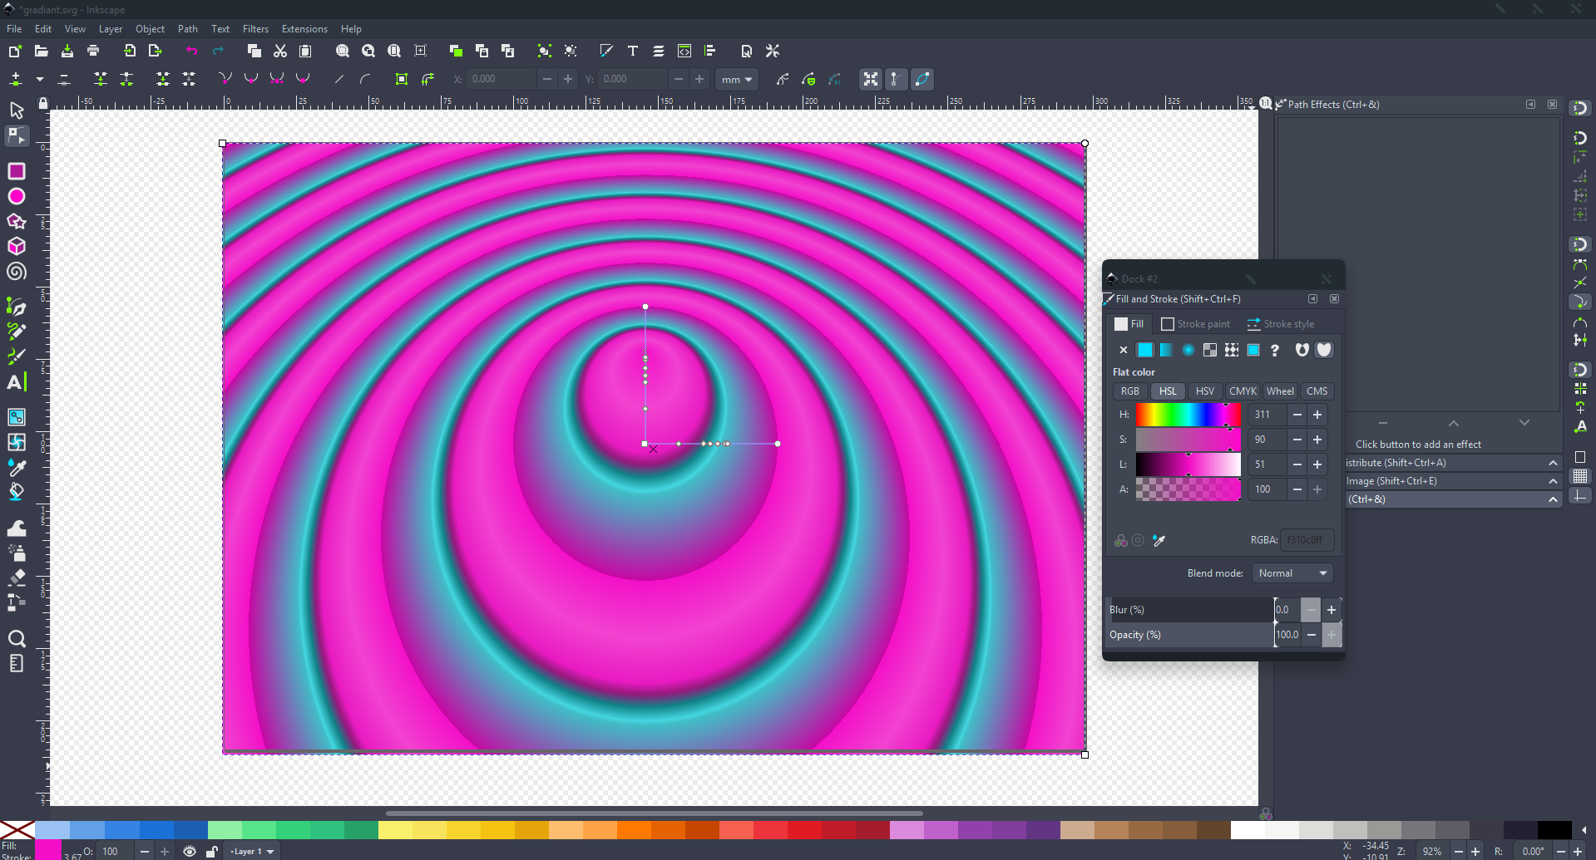Viewport: 1596px width, 860px height.
Task: Click Insert new node icon
Action: click(x=15, y=79)
